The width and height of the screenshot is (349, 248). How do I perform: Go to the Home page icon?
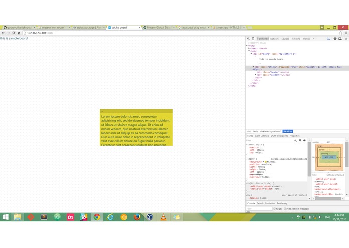point(19,33)
